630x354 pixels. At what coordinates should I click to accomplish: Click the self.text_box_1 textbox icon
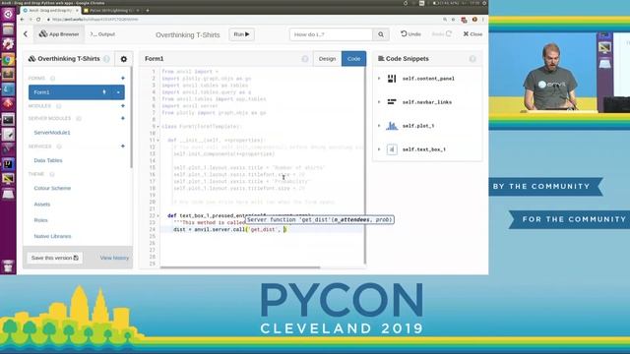392,149
